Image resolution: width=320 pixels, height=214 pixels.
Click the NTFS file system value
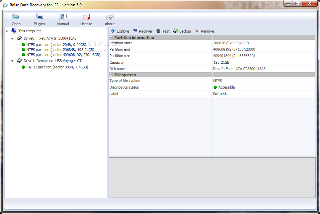tap(217, 81)
